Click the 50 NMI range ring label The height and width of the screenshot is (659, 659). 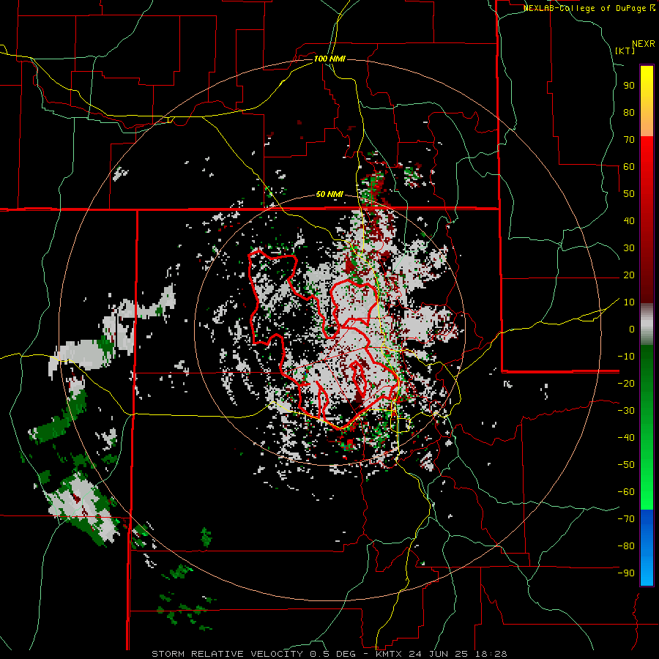point(329,194)
